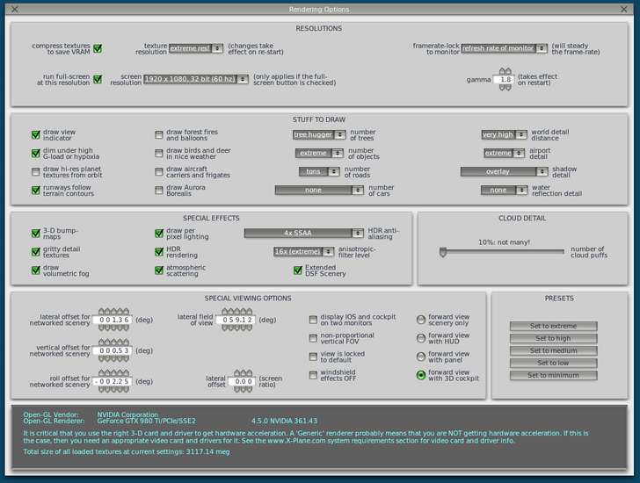The image size is (640, 483).
Task: Select forward view with panel
Action: coord(421,357)
